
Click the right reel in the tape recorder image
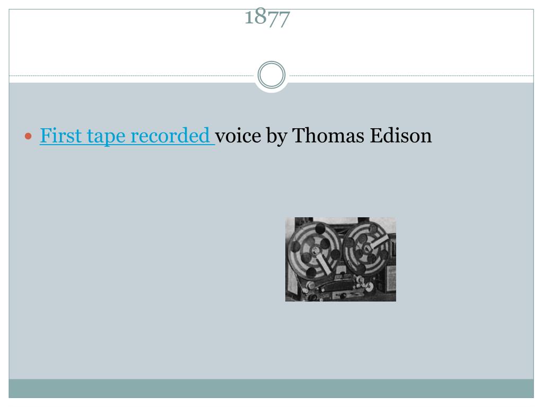[x=367, y=247]
